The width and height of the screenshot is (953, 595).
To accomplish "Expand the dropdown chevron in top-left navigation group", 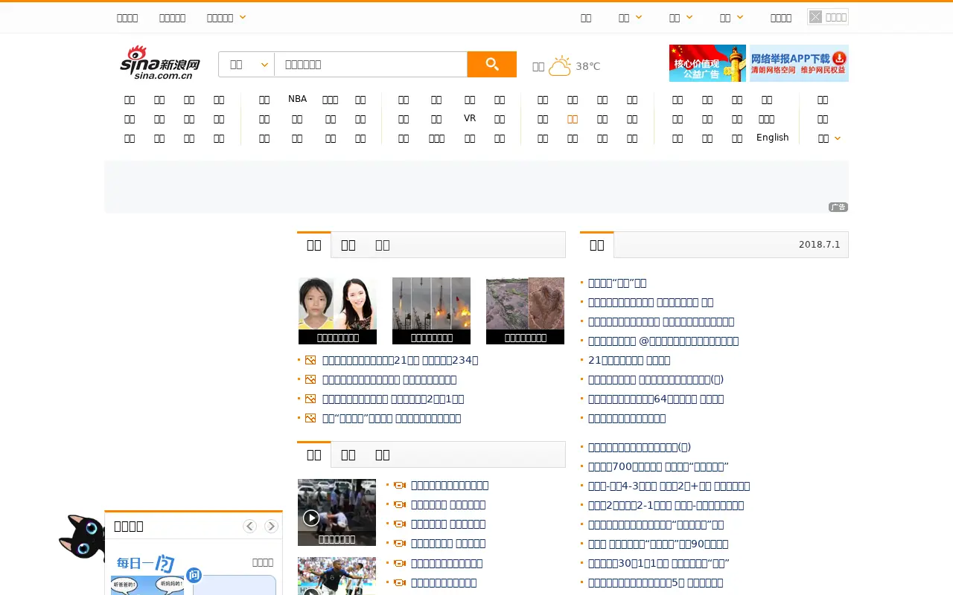I will pos(243,17).
